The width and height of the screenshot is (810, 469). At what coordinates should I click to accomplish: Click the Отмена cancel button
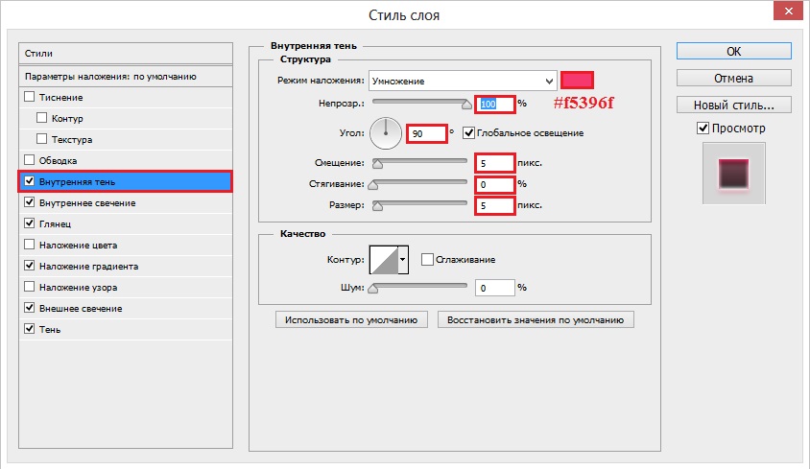tap(733, 78)
